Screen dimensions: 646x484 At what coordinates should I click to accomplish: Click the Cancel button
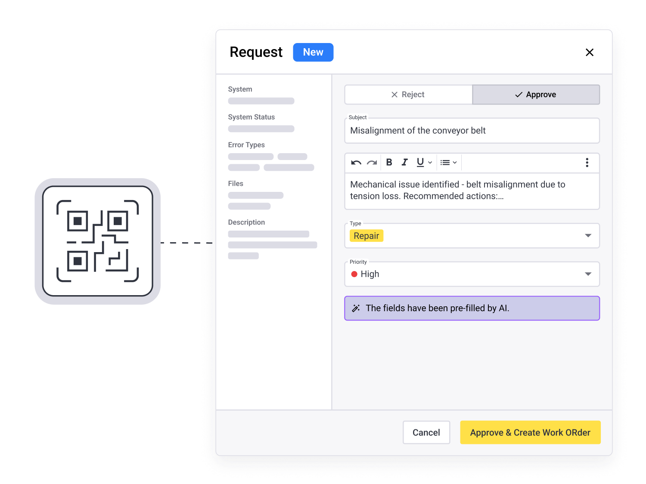click(x=426, y=432)
